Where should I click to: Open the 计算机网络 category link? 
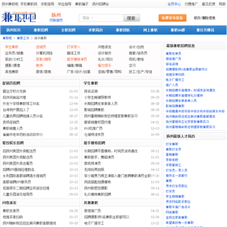[44, 53]
